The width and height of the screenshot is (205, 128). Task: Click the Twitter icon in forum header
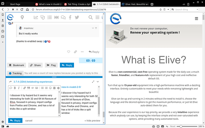coord(77,17)
